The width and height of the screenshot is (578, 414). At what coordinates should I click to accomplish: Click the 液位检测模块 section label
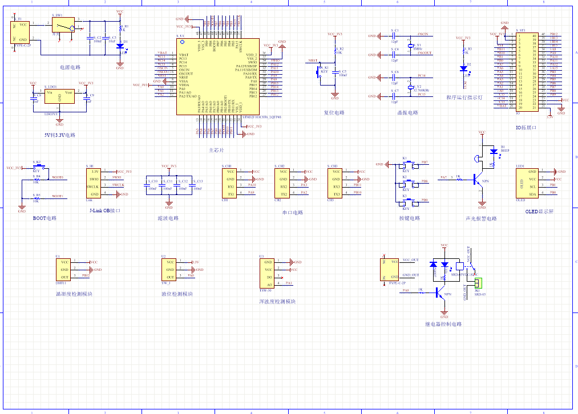177,294
